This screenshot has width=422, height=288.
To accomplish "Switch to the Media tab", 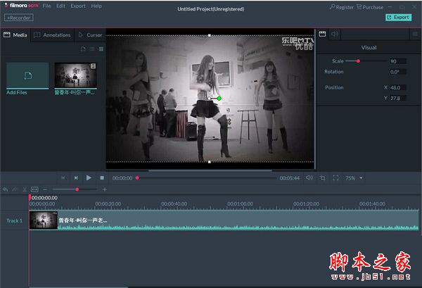I will (x=15, y=35).
